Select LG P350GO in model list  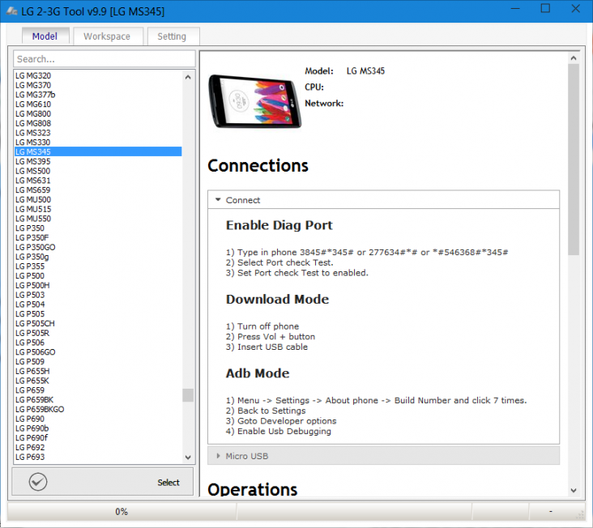click(x=98, y=247)
